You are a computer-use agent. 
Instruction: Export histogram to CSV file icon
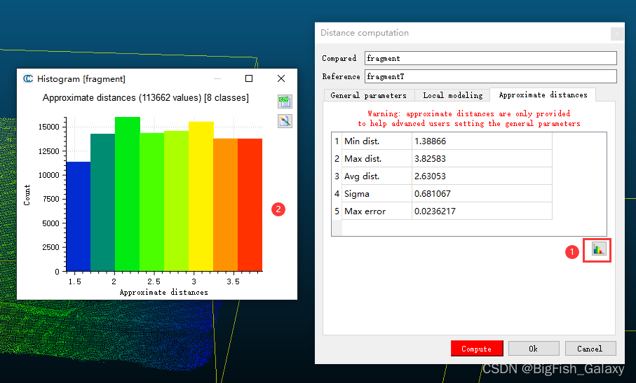pos(285,102)
